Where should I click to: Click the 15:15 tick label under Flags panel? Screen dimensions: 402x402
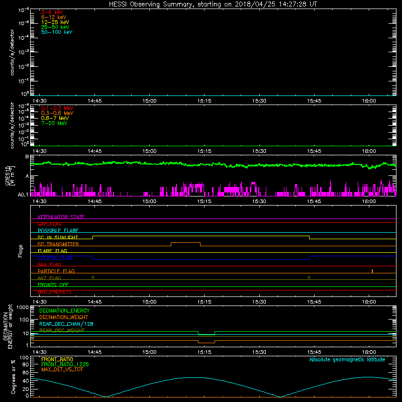point(205,302)
